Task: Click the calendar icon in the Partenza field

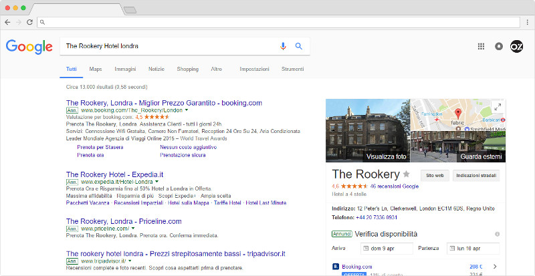Action: 452,249
